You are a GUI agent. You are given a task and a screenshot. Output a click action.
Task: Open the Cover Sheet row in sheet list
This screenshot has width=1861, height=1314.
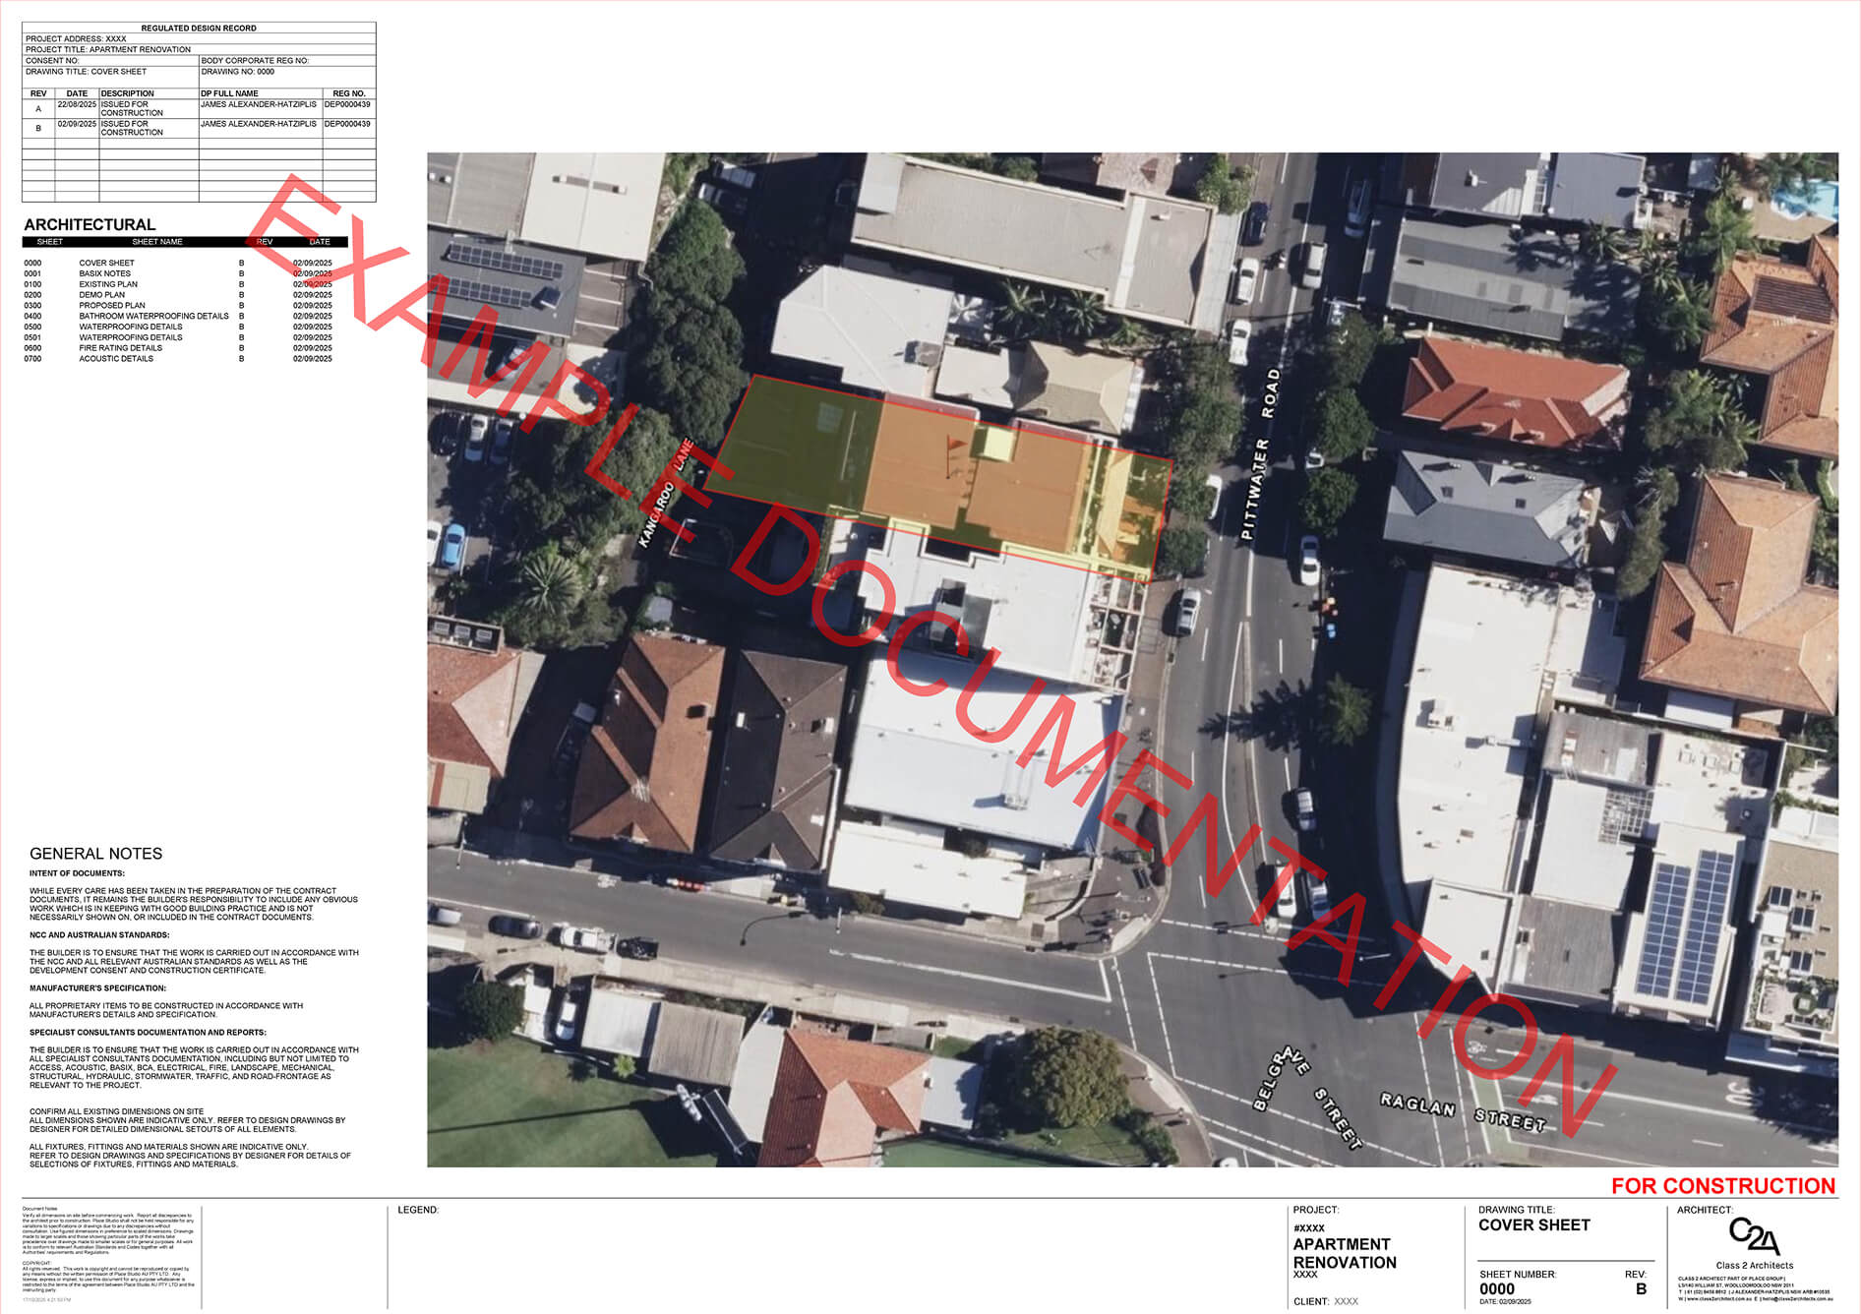(x=106, y=264)
